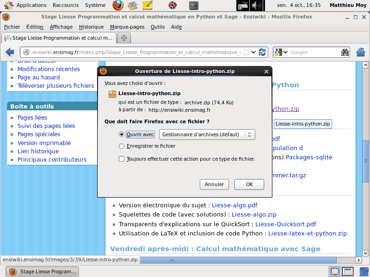
Task: Click the red-black application launcher icon
Action: 173,5
